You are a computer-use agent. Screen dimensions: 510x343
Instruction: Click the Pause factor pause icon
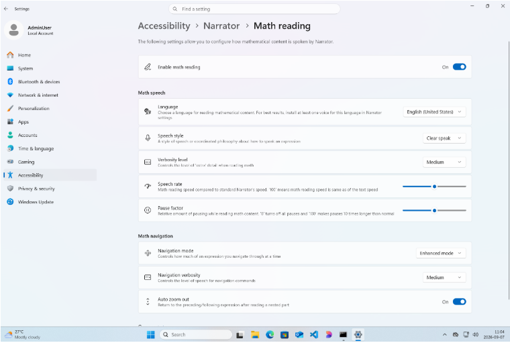pos(148,210)
